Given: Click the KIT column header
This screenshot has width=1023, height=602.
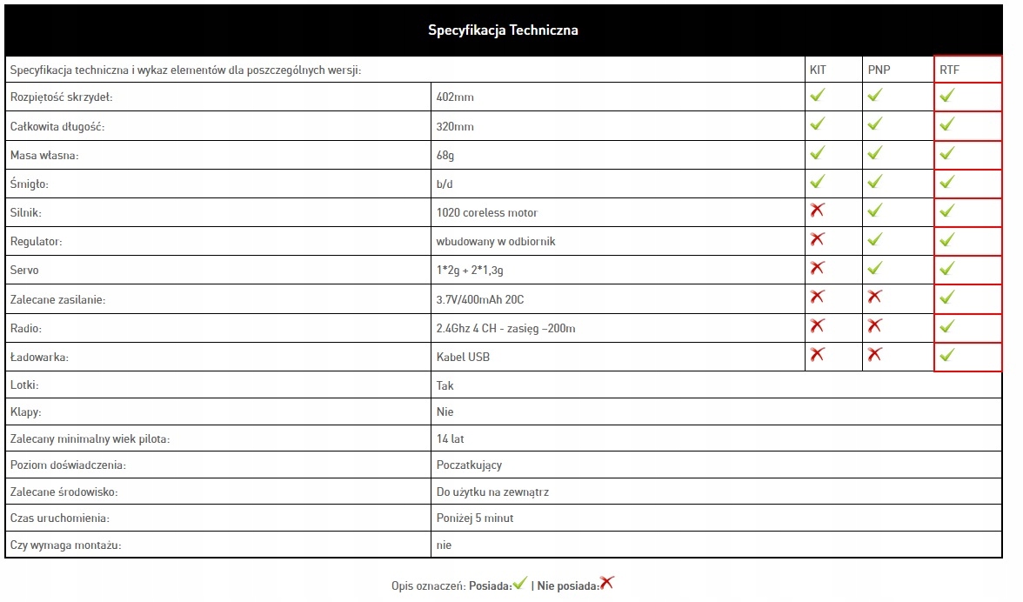Looking at the screenshot, I should pyautogui.click(x=818, y=70).
